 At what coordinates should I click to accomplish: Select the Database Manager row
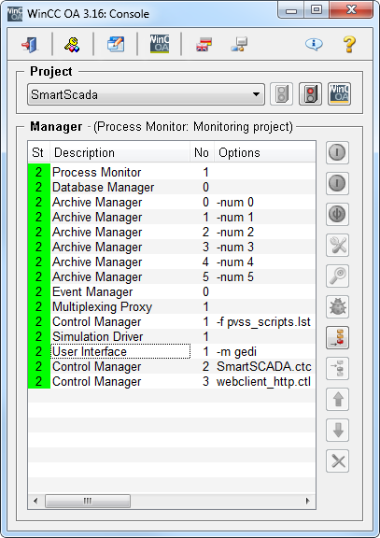pos(172,187)
